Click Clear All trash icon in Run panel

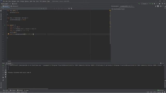tap(6, 77)
